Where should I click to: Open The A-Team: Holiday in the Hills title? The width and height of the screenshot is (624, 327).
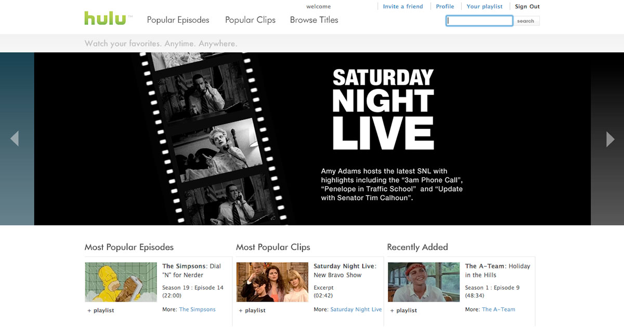pos(498,270)
